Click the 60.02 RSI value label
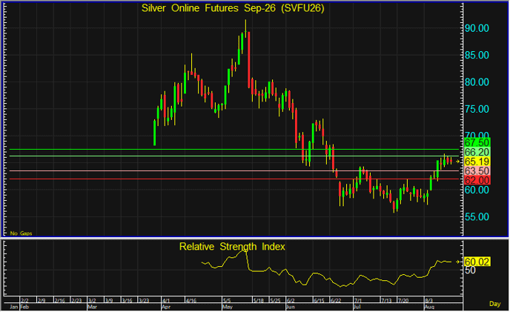510x312 pixels. coord(477,262)
